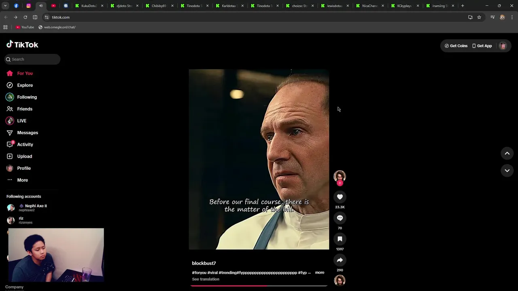Click See translation under caption

click(206, 279)
